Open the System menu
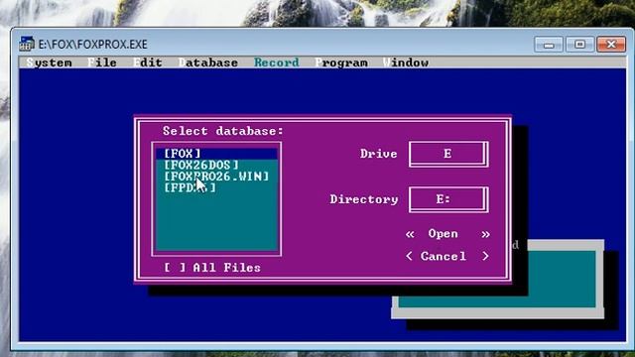The width and height of the screenshot is (635, 357). [50, 62]
